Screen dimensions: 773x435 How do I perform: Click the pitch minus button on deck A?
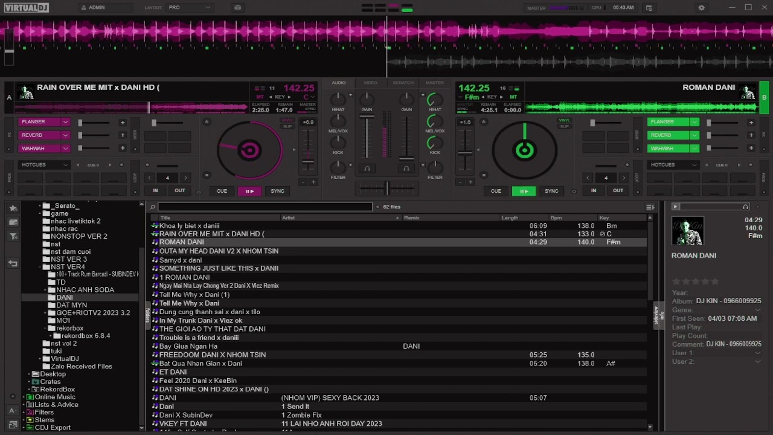[x=304, y=182]
